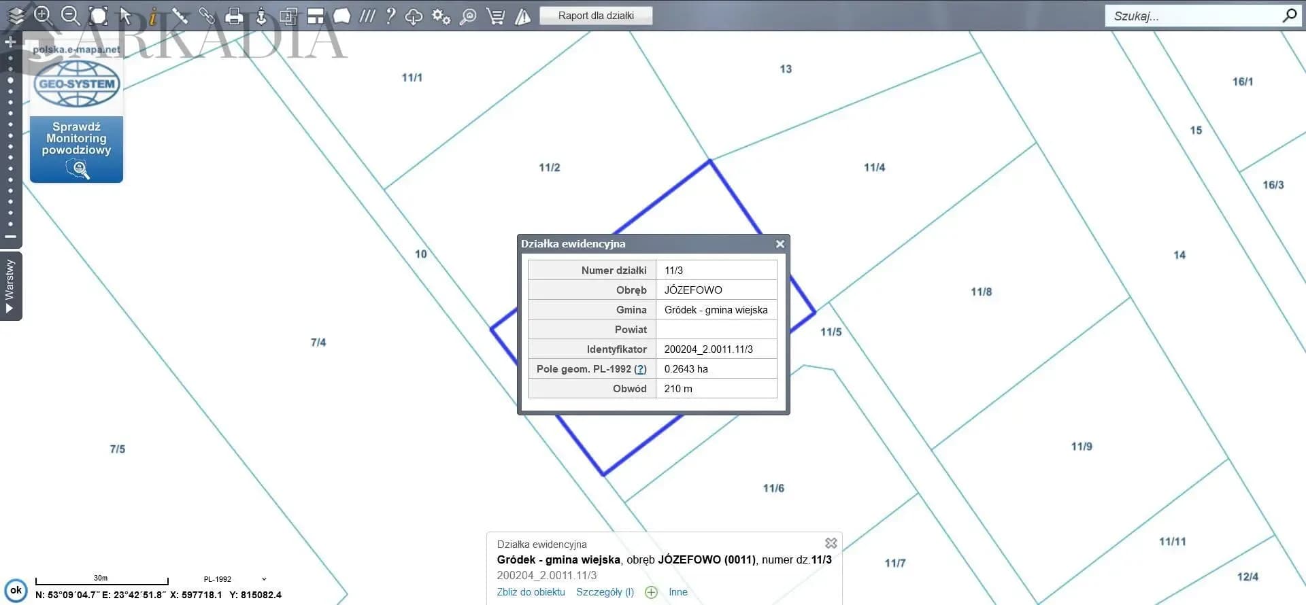The image size is (1306, 605).
Task: Click Raport dla działki button
Action: tap(596, 16)
